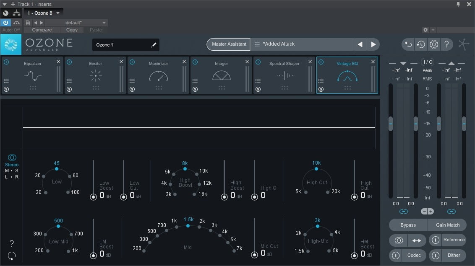Open the Reference panel
Screen dimensions: 475x266
click(454, 240)
